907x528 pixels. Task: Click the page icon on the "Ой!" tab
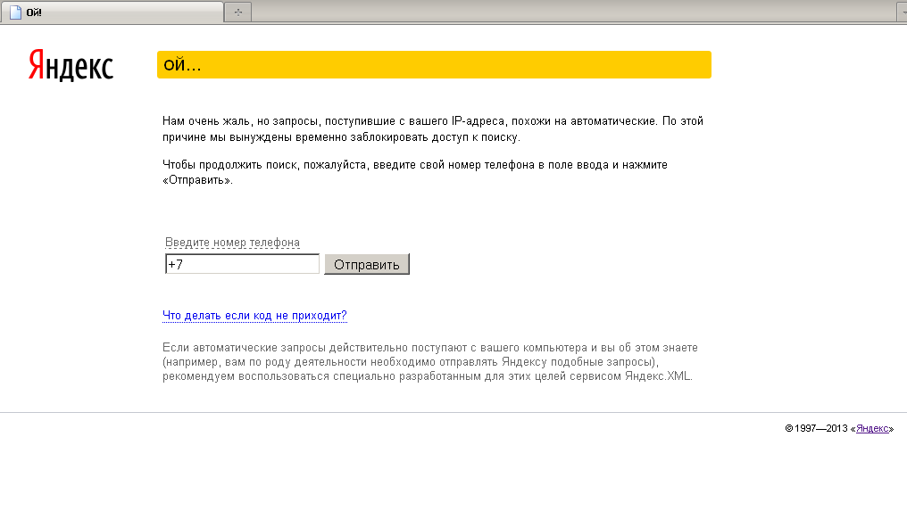coord(15,12)
